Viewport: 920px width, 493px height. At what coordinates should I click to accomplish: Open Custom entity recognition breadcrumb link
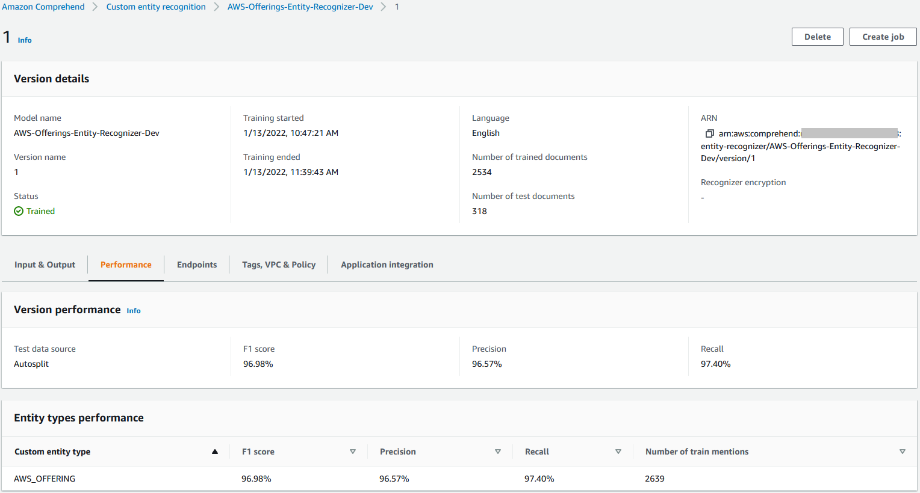(x=156, y=7)
